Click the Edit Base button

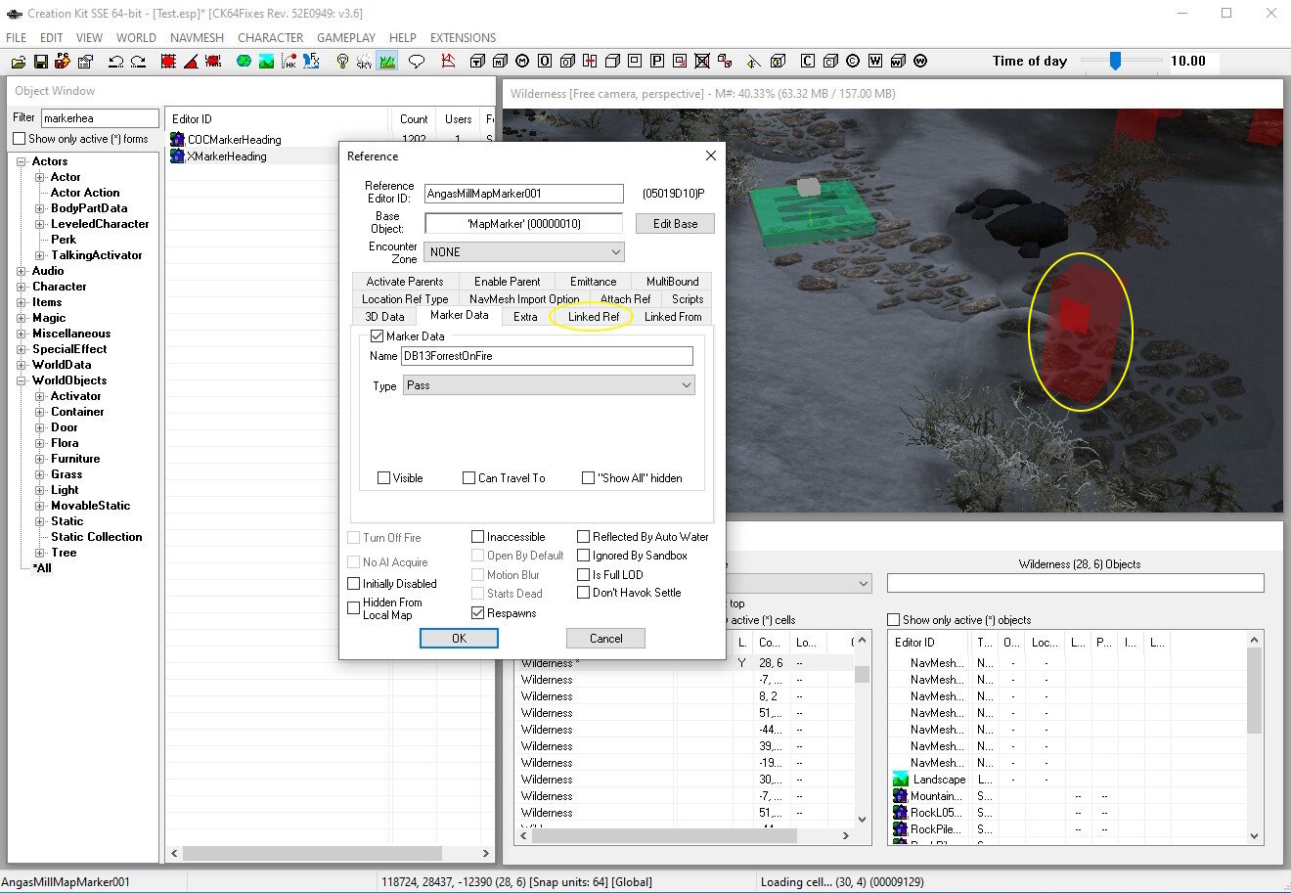point(675,224)
